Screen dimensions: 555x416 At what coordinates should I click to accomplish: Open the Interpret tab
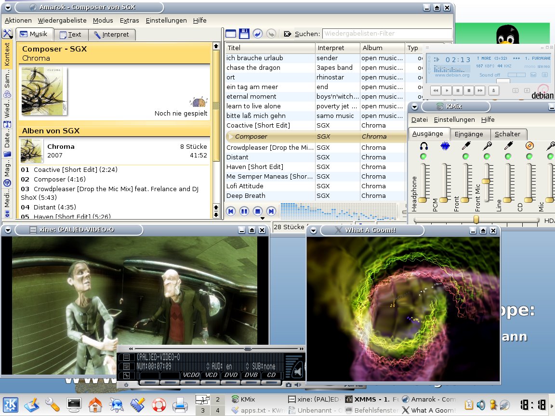pyautogui.click(x=111, y=35)
